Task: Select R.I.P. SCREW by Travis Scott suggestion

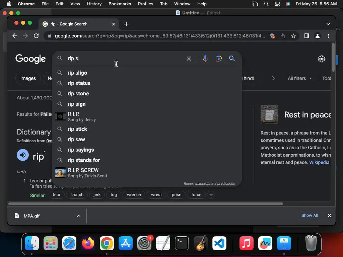Action: (147, 173)
